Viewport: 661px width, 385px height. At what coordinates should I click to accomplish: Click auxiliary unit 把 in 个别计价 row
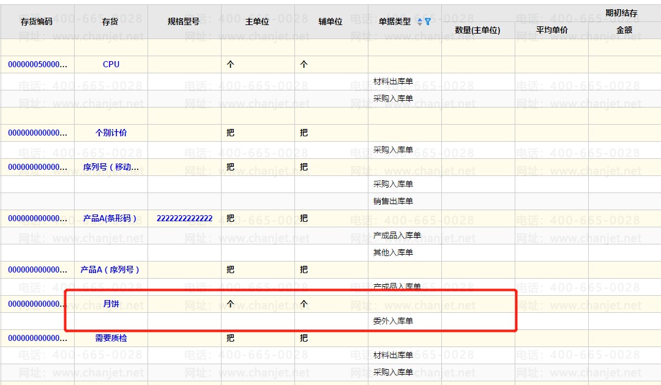(x=304, y=133)
